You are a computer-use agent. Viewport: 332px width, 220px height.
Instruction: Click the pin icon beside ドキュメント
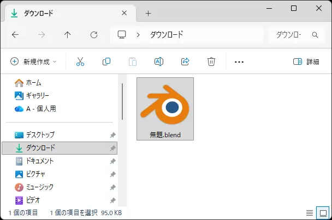pos(112,161)
